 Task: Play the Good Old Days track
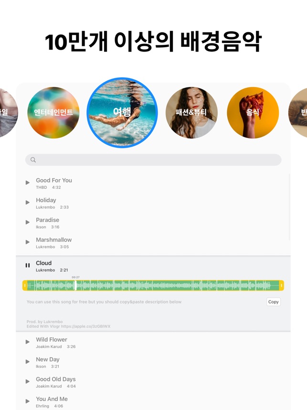point(27,381)
